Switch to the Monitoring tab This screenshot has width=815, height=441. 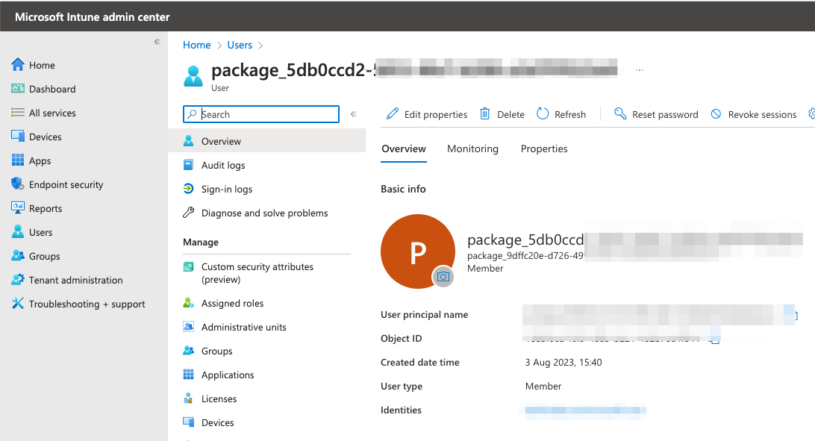(472, 148)
